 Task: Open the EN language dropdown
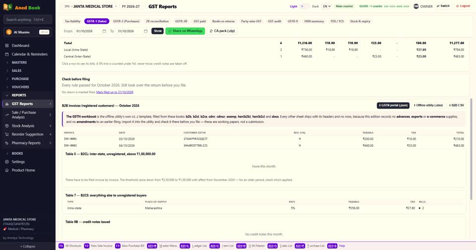coord(327,6)
